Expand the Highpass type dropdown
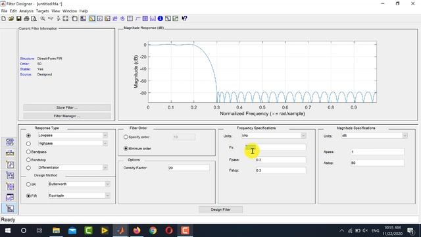The width and height of the screenshot is (421, 237). (x=105, y=144)
